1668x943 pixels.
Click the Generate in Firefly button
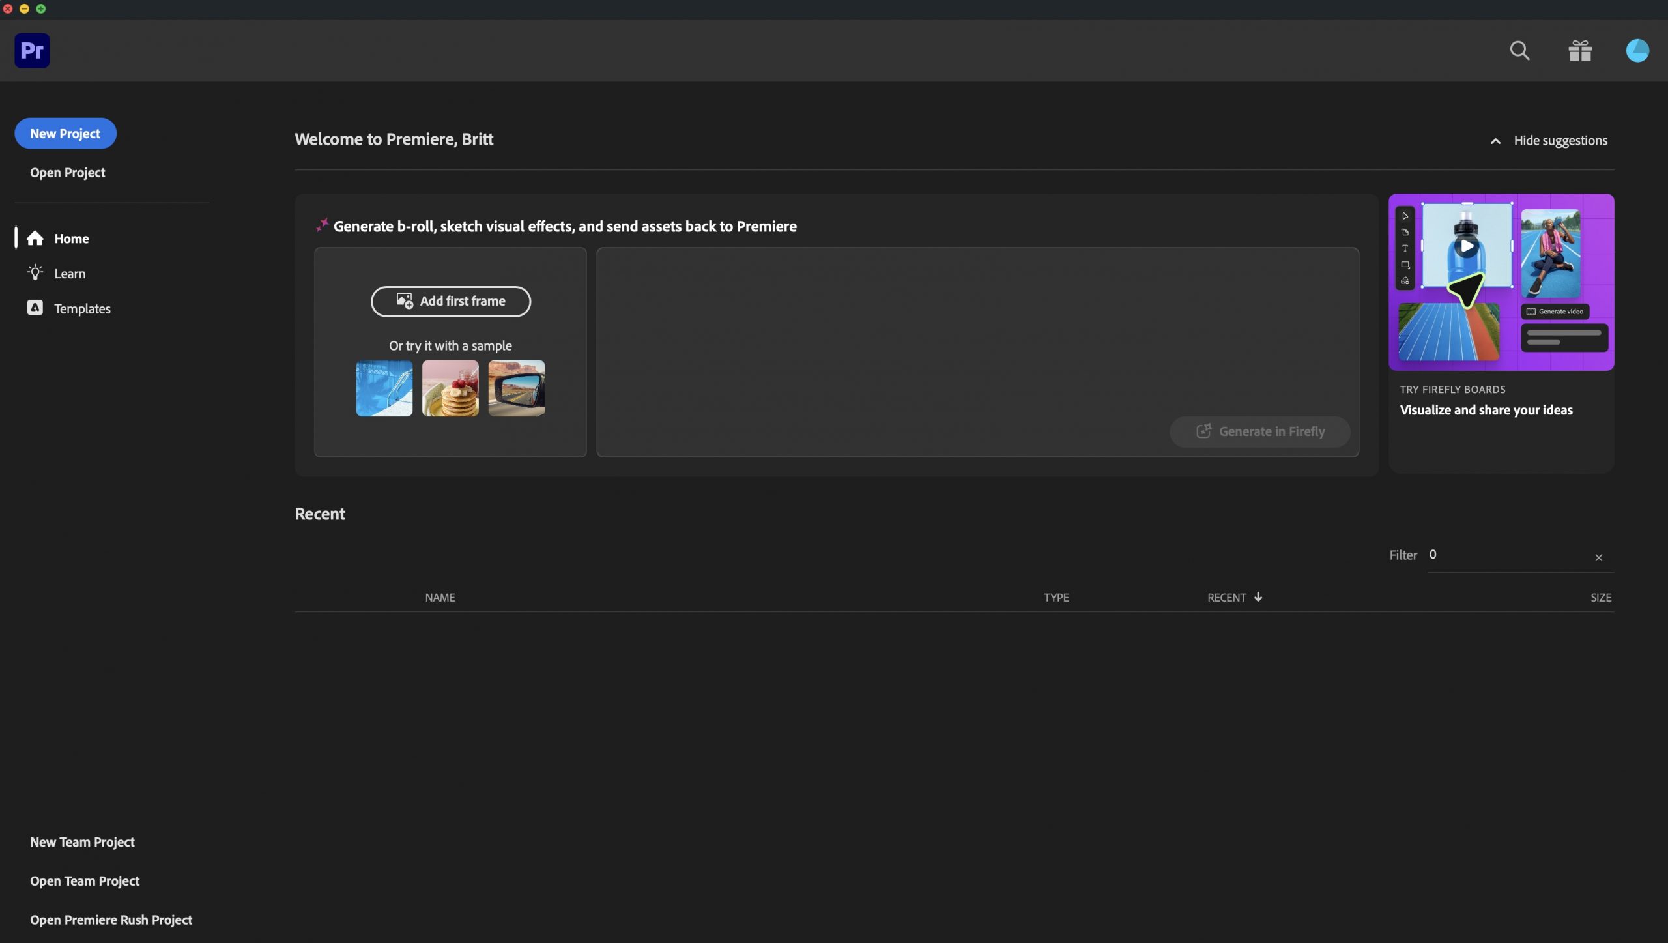(1259, 431)
